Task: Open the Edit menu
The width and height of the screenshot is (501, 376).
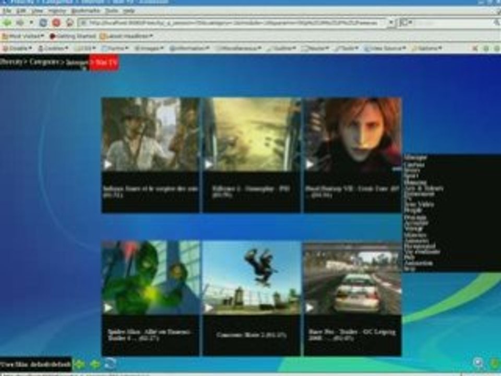Action: pyautogui.click(x=21, y=11)
